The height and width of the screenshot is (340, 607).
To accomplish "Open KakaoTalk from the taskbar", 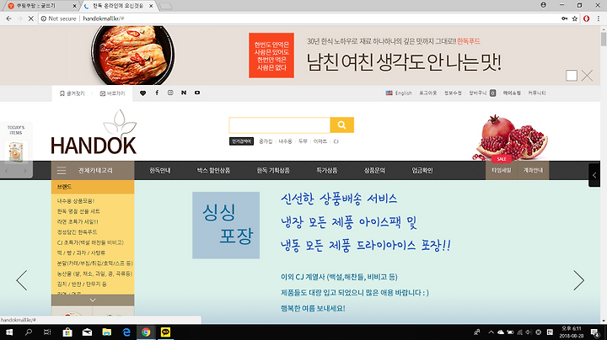I will 166,332.
